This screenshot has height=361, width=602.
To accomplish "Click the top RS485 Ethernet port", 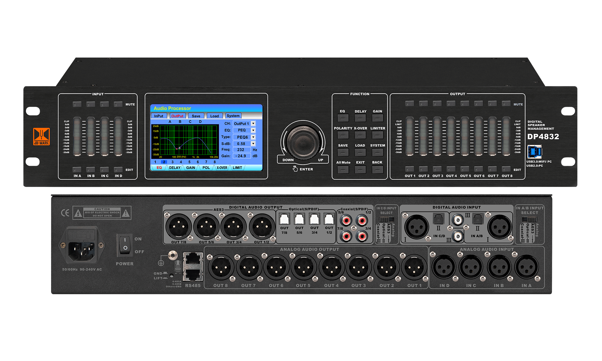I will pos(193,259).
